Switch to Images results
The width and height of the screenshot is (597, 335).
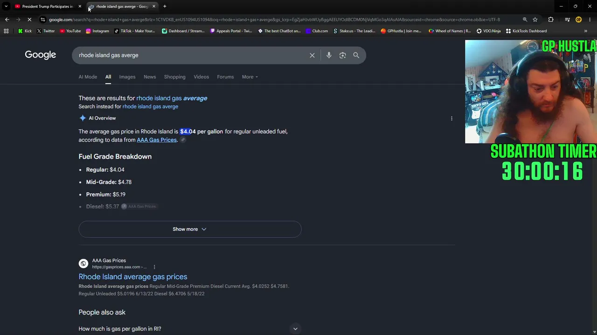(127, 77)
